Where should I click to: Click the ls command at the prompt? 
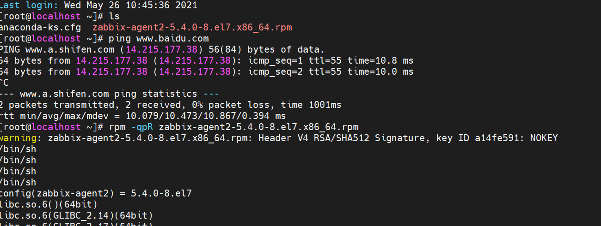(x=114, y=17)
